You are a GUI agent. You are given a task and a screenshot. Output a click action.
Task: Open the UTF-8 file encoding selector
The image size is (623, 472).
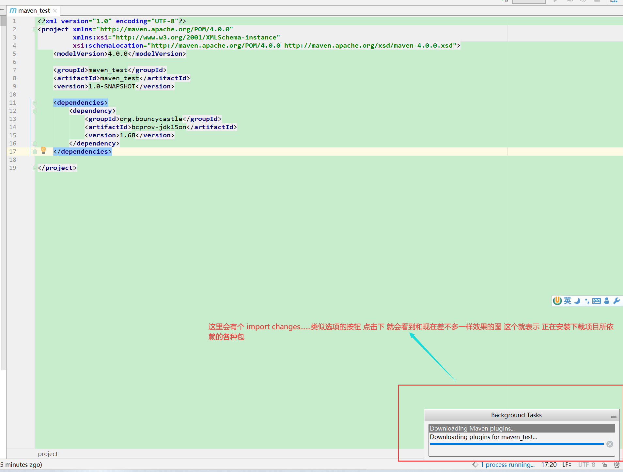[x=586, y=464]
